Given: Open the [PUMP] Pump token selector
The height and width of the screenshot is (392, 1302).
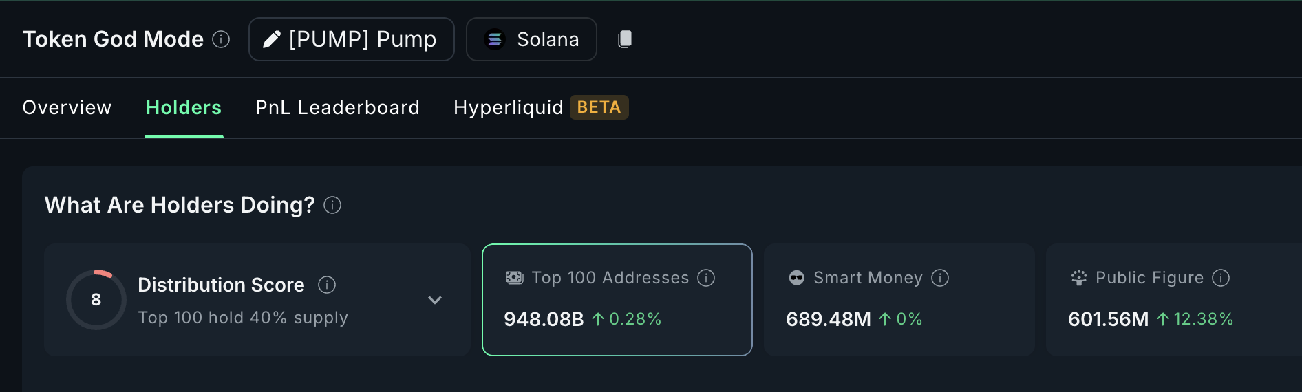Looking at the screenshot, I should [x=352, y=39].
